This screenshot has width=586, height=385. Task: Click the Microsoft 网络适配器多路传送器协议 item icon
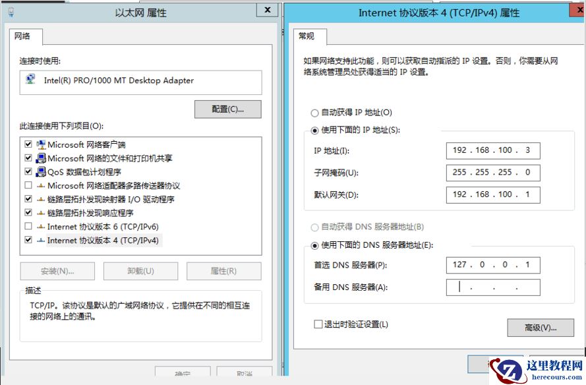(x=41, y=186)
